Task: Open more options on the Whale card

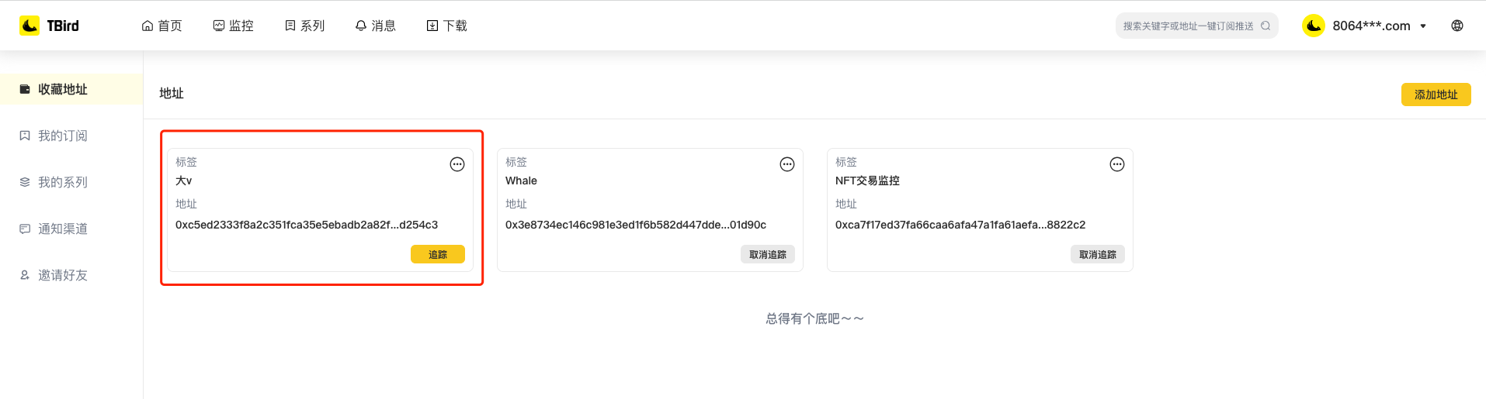Action: [x=787, y=164]
